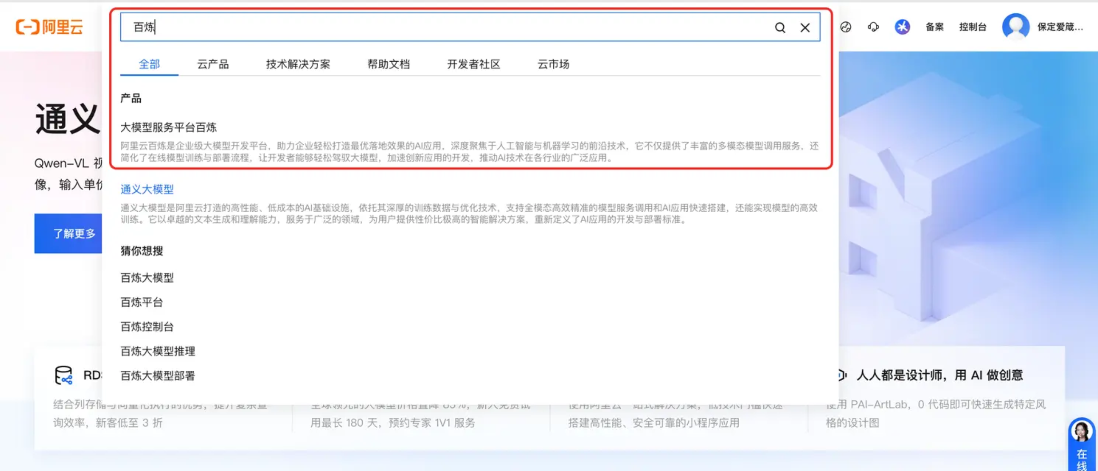Choose the 百炼控制台 suggestion
Screen dimensions: 1098x471
point(147,327)
